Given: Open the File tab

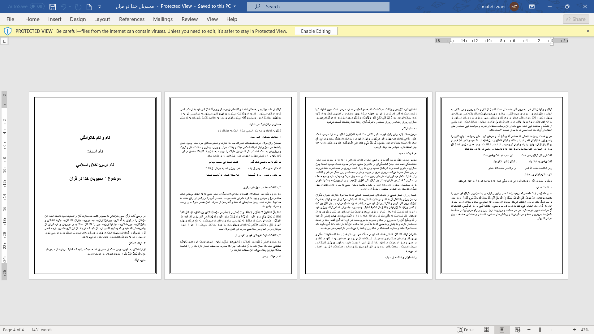Looking at the screenshot, I should [10, 19].
